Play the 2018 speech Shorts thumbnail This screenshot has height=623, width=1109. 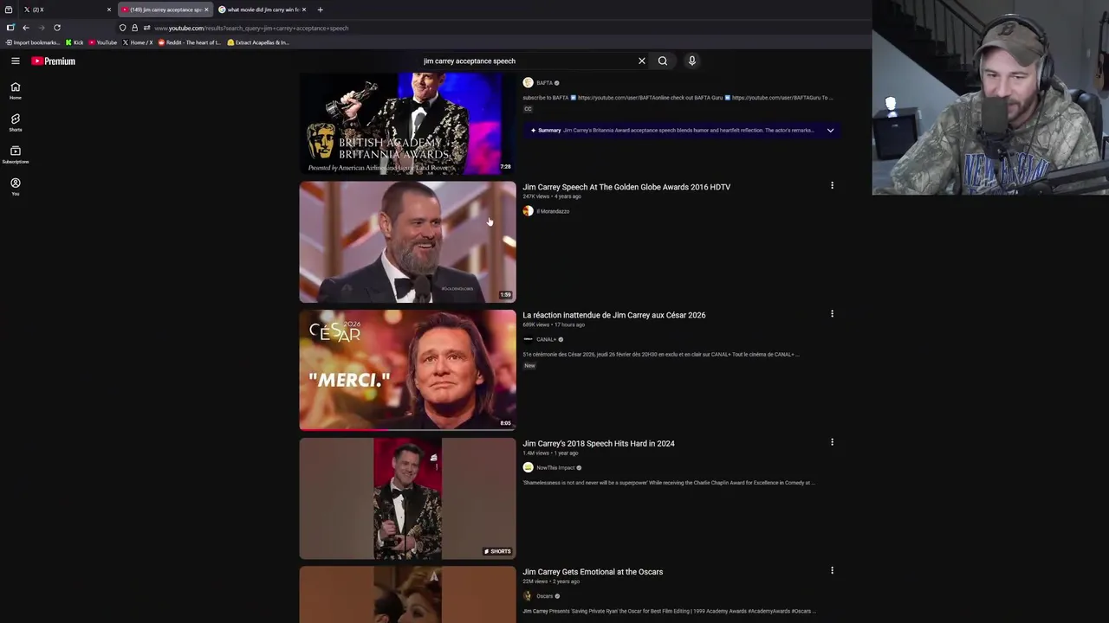[x=407, y=498]
